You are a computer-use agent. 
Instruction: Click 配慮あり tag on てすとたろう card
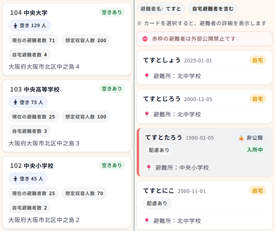[x=159, y=150]
